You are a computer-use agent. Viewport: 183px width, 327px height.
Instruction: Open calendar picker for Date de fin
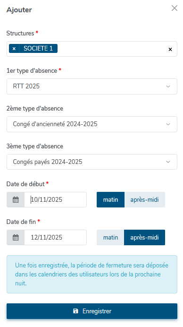[16, 237]
